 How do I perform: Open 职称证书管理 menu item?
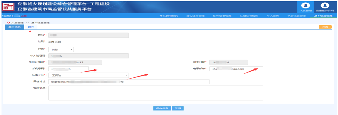pos(222,16)
